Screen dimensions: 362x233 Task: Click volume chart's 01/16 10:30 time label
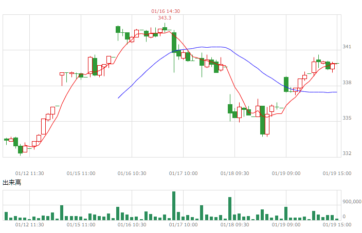[132, 224]
